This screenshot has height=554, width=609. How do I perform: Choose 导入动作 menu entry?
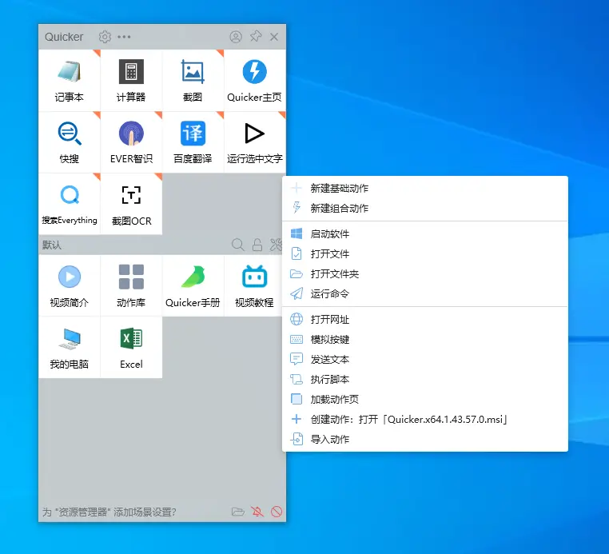coord(330,439)
